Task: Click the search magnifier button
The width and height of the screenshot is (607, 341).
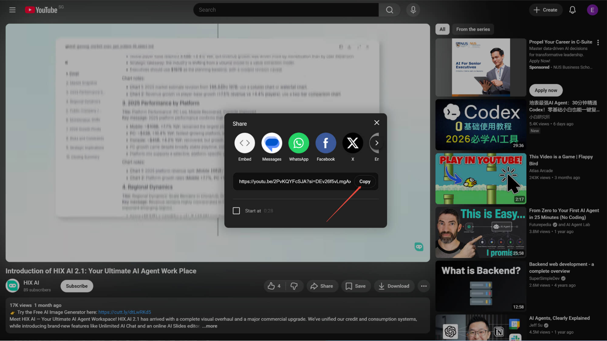Action: [x=389, y=10]
